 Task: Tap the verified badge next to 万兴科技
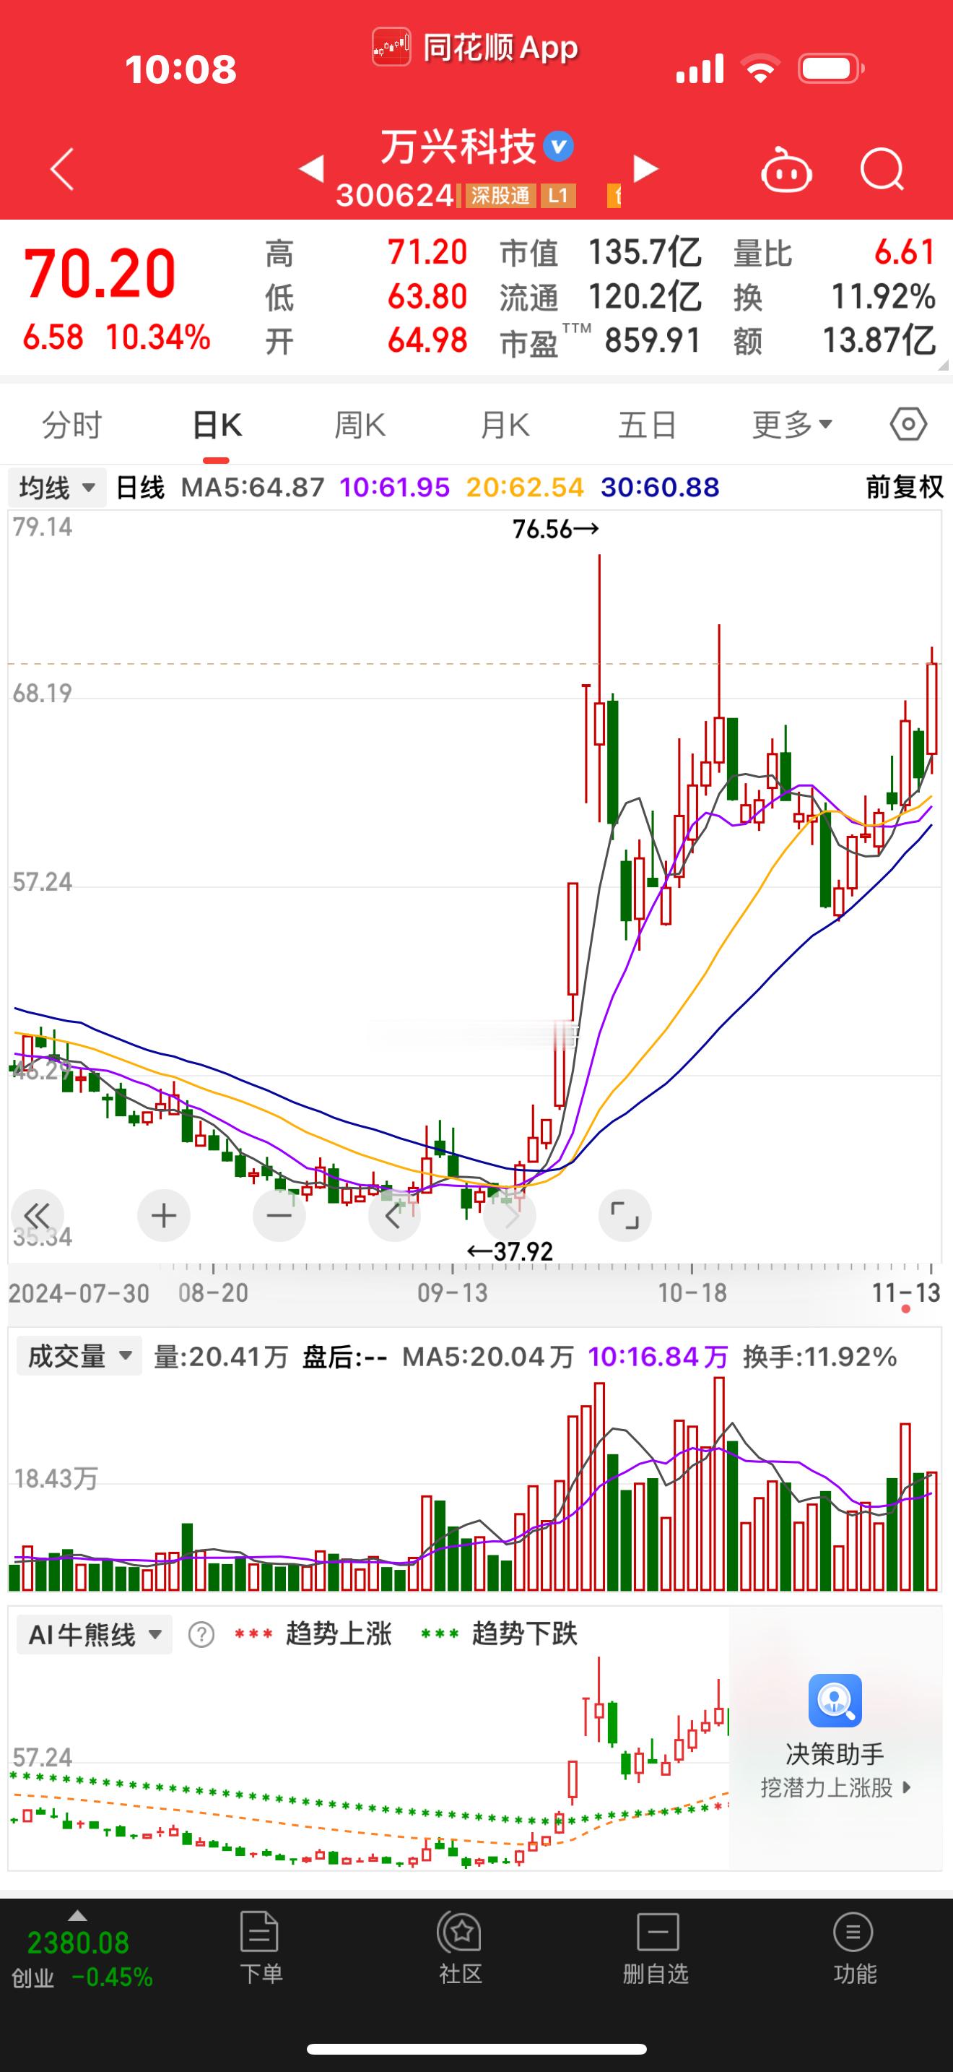pos(559,147)
